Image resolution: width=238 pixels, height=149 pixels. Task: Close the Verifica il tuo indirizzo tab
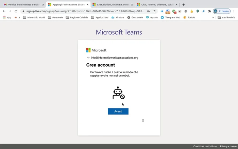[x=43, y=5]
